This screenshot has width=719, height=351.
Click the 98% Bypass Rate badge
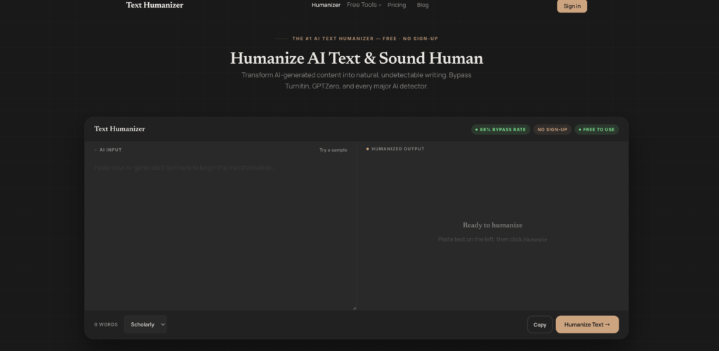[501, 130]
